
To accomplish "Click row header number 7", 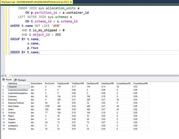I will click(x=4, y=106).
